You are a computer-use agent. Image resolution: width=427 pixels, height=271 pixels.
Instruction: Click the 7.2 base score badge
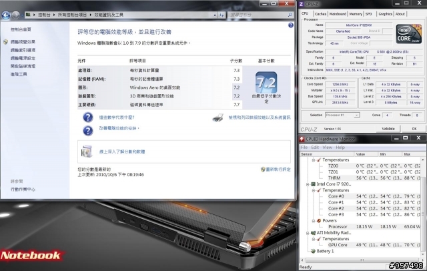pyautogui.click(x=266, y=83)
